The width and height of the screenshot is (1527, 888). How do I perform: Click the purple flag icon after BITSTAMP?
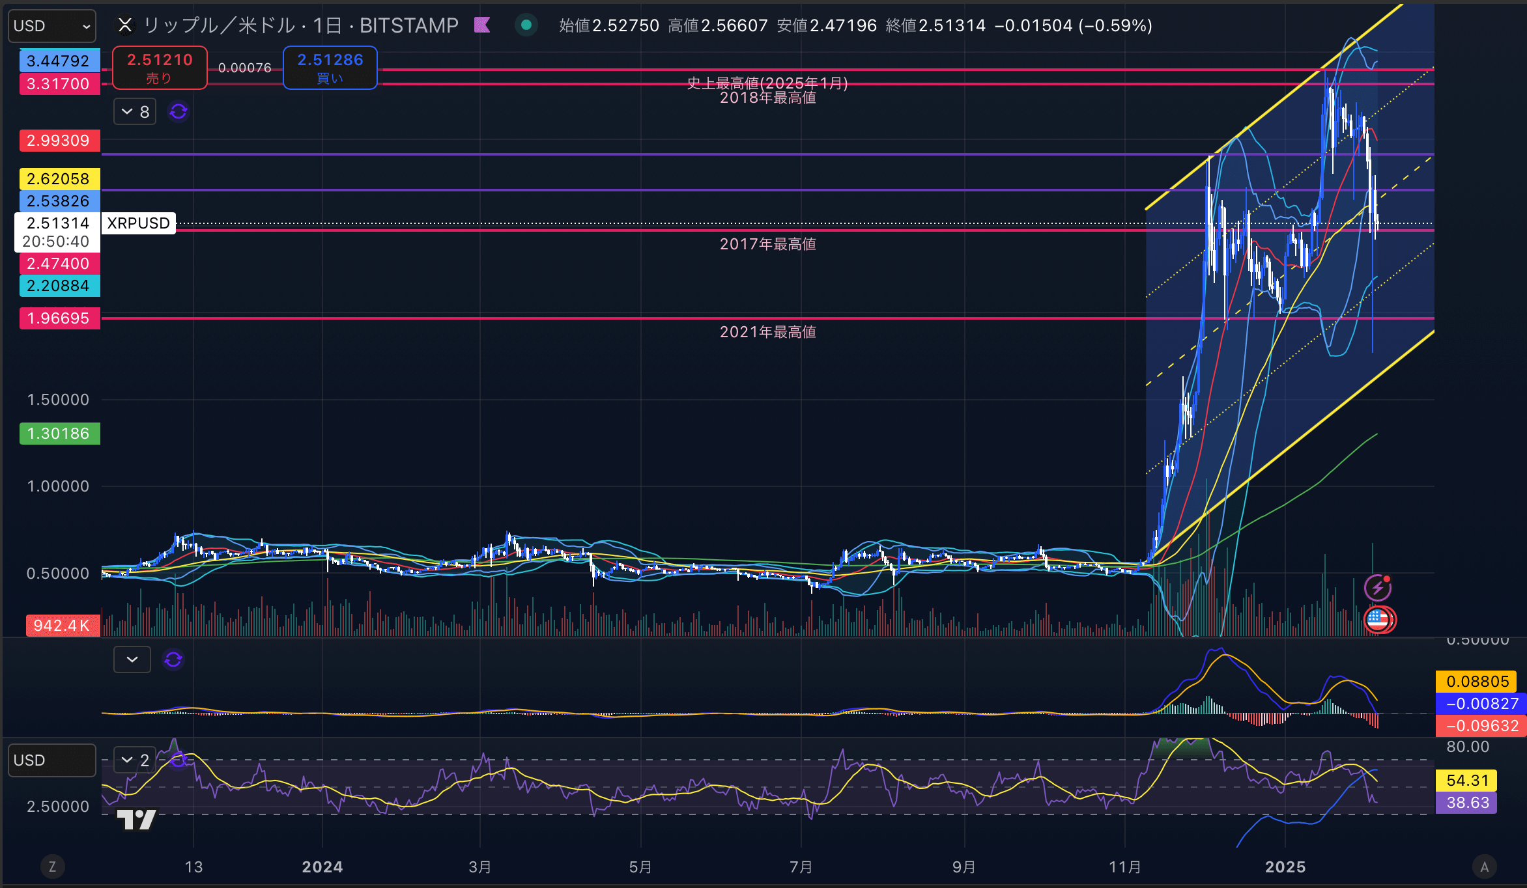tap(482, 25)
